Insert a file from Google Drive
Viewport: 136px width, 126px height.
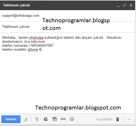click(46, 119)
